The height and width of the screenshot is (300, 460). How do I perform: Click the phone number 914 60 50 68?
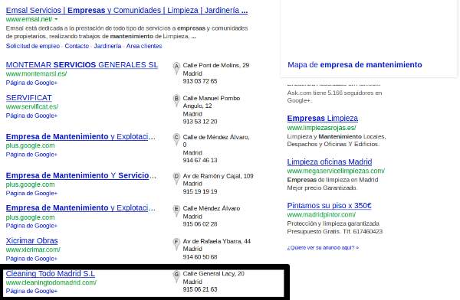click(200, 257)
